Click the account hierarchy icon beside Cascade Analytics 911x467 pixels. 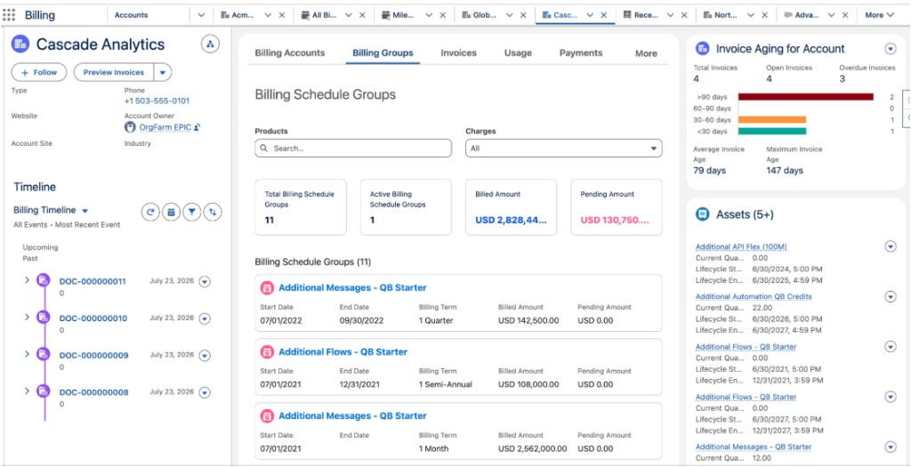click(210, 44)
